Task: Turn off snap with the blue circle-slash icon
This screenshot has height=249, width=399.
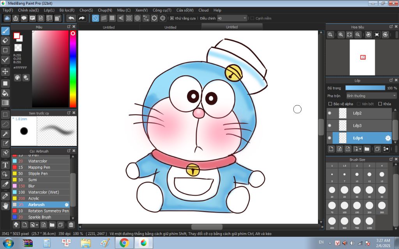Action: point(95,18)
